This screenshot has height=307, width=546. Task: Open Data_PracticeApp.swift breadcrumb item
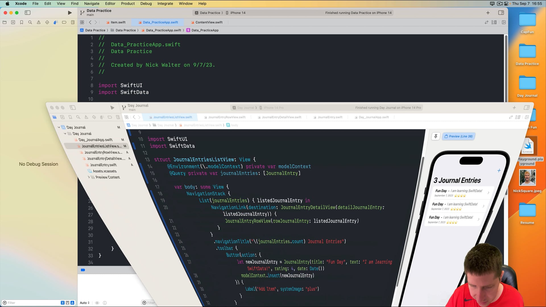[162, 30]
